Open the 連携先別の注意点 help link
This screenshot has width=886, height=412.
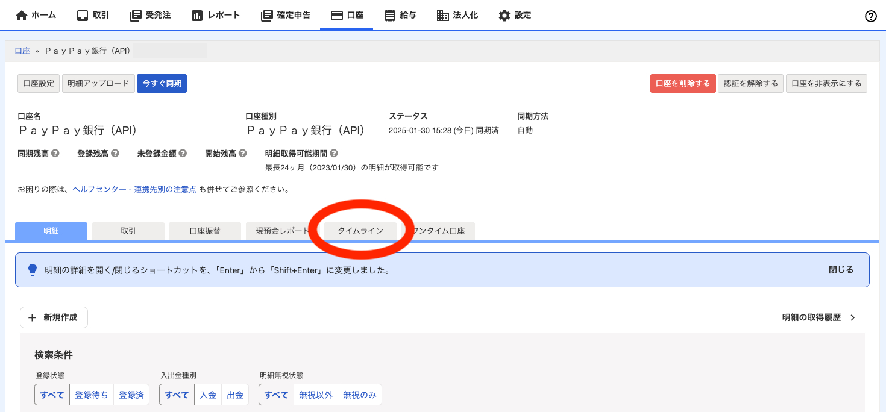[165, 188]
